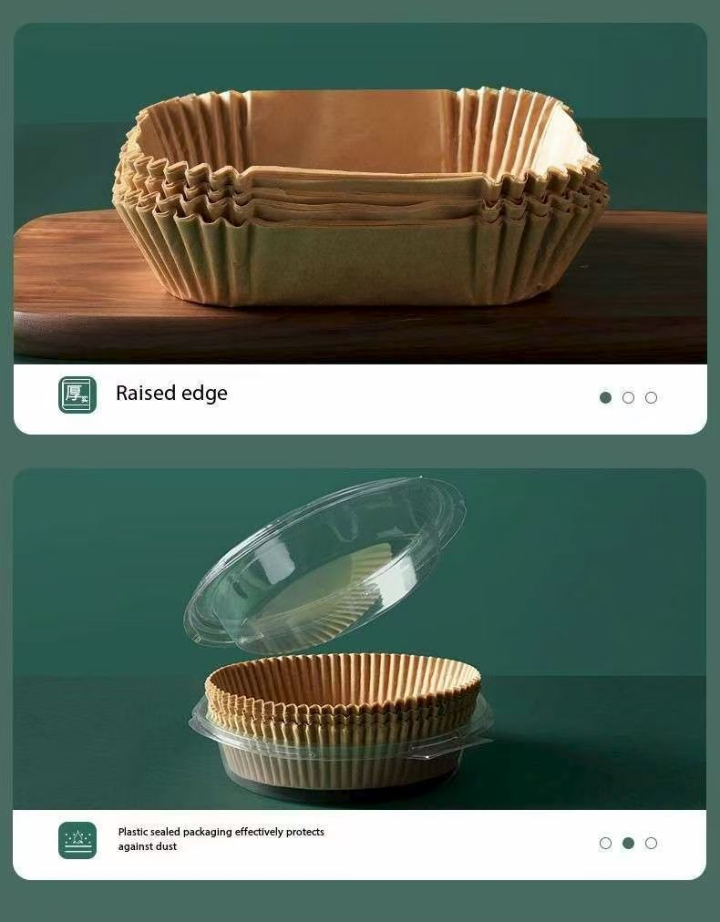Select the middle dot in Raised edge card
This screenshot has width=720, height=922.
point(628,397)
